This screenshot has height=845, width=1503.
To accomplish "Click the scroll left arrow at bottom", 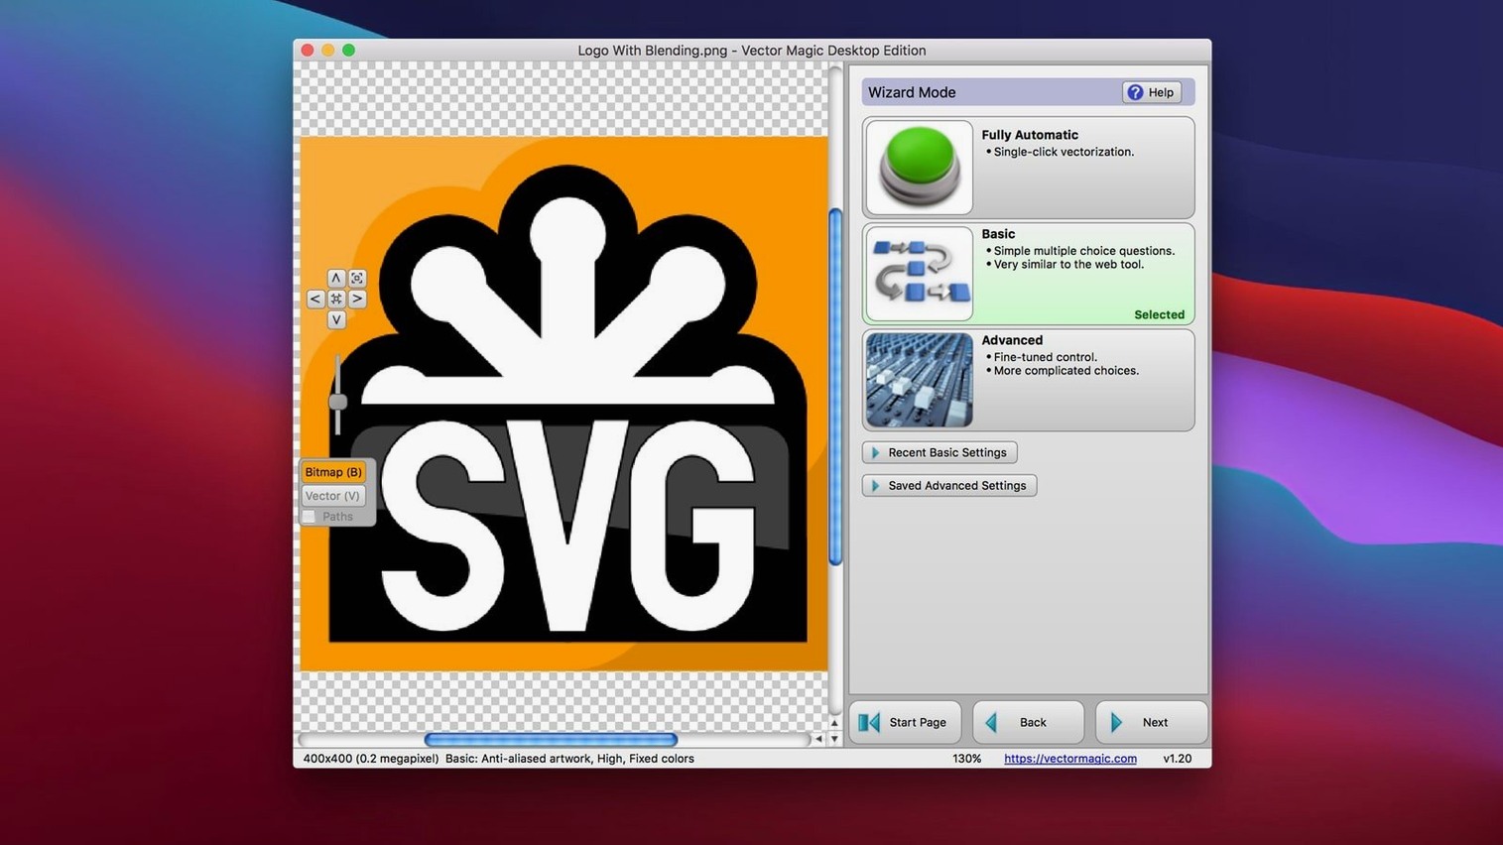I will click(818, 739).
